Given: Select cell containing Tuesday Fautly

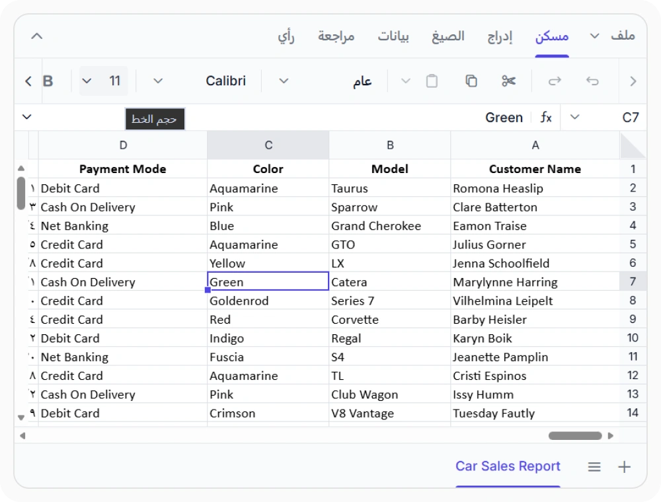Looking at the screenshot, I should [535, 413].
